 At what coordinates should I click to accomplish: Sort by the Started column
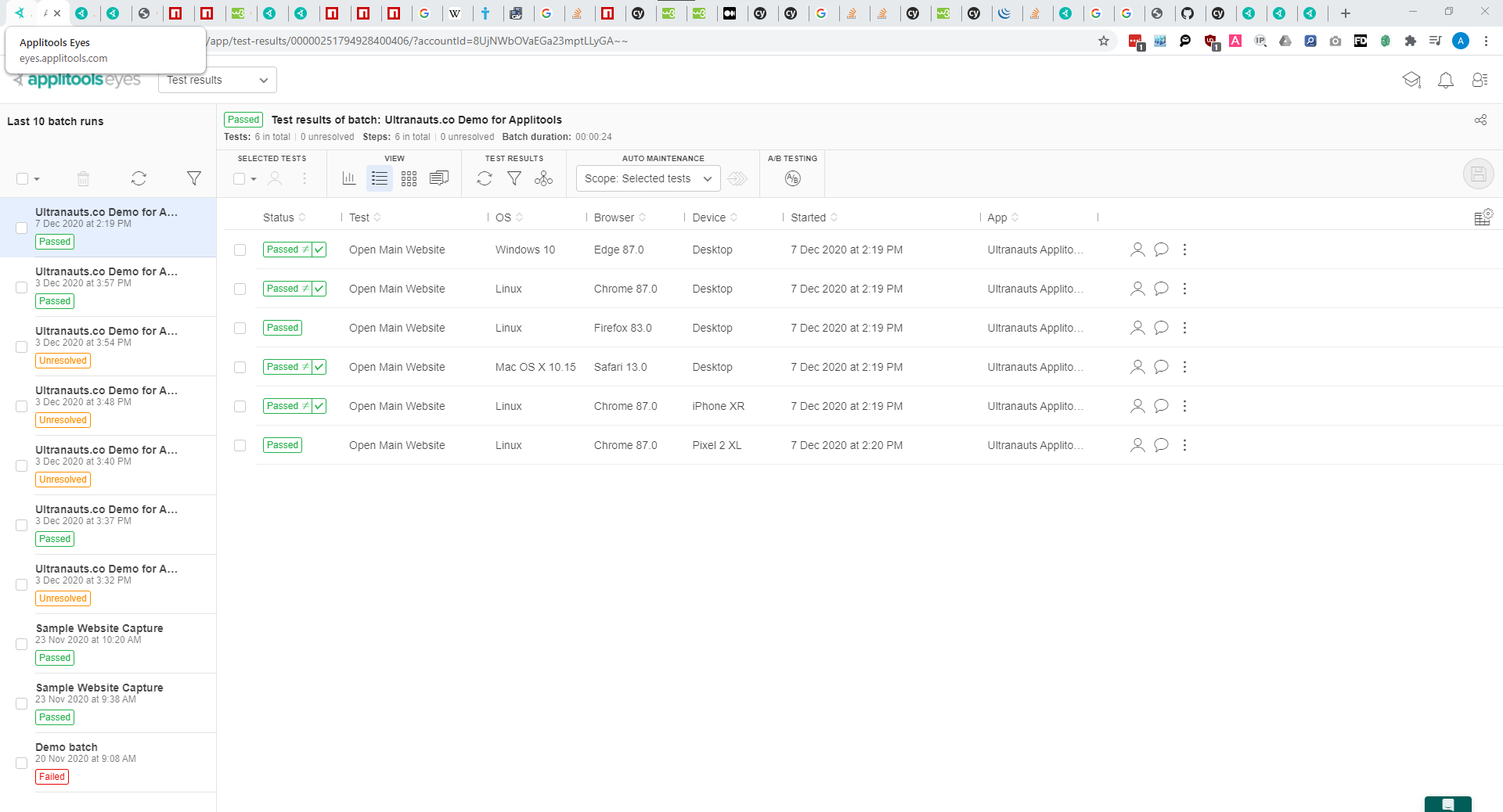click(814, 217)
